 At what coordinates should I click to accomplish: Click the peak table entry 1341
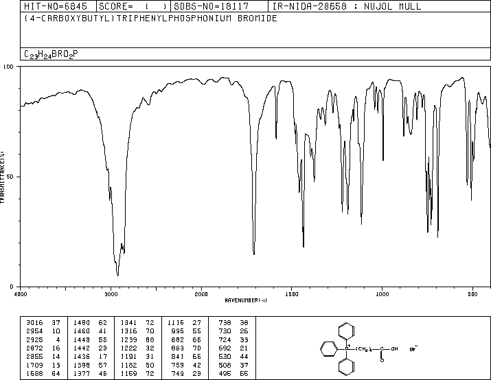(x=128, y=323)
